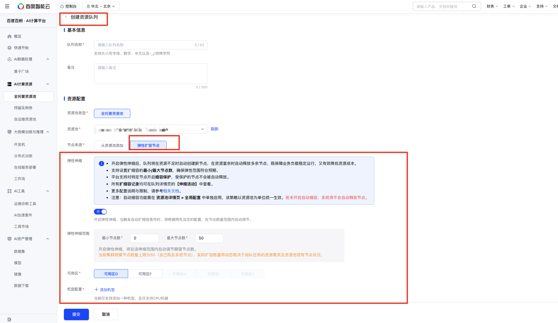Choose availability zone 可用区F
The image size is (558, 323).
tap(145, 274)
